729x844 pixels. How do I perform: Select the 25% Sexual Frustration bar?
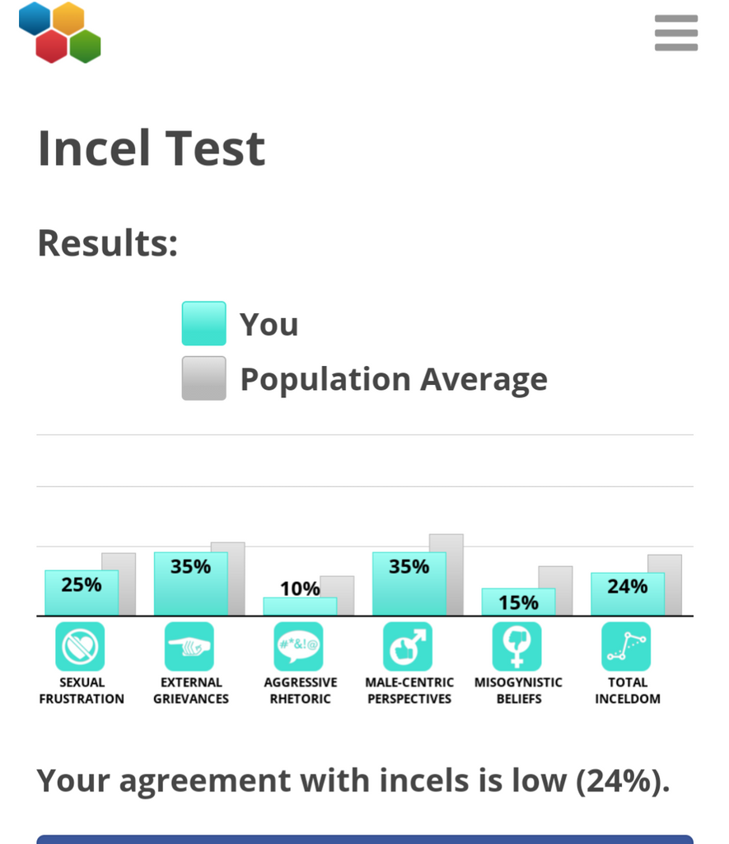click(82, 593)
